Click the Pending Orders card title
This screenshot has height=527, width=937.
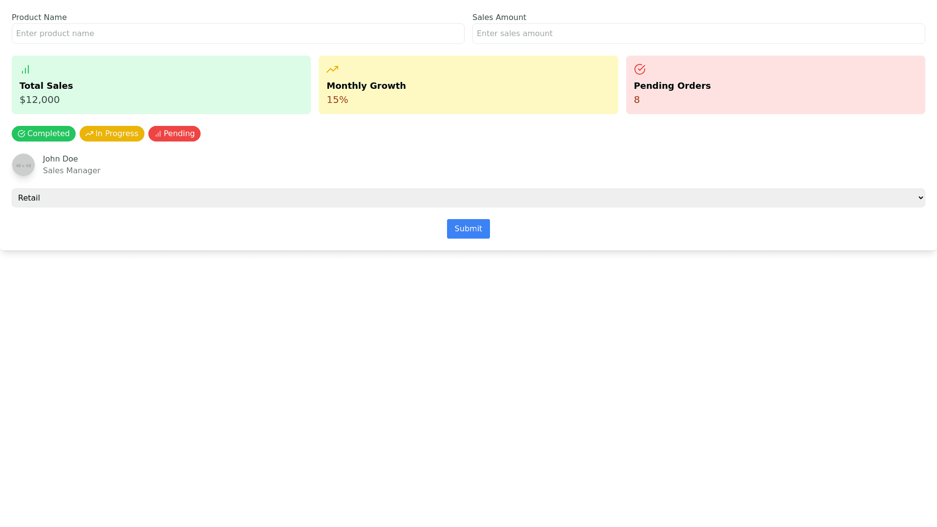click(x=672, y=86)
